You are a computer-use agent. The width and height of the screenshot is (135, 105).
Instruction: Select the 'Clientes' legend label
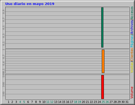point(132,55)
